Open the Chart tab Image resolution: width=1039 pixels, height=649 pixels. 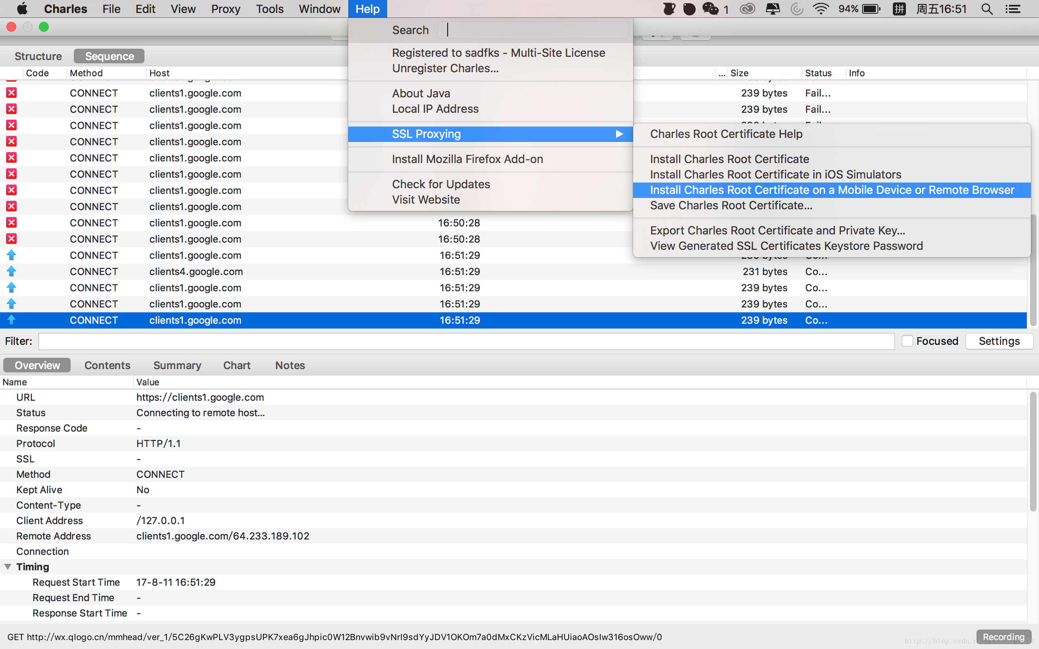pos(237,365)
